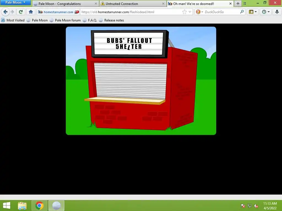Open the URL history dropdown arrow
The height and width of the screenshot is (211, 282).
point(190,12)
